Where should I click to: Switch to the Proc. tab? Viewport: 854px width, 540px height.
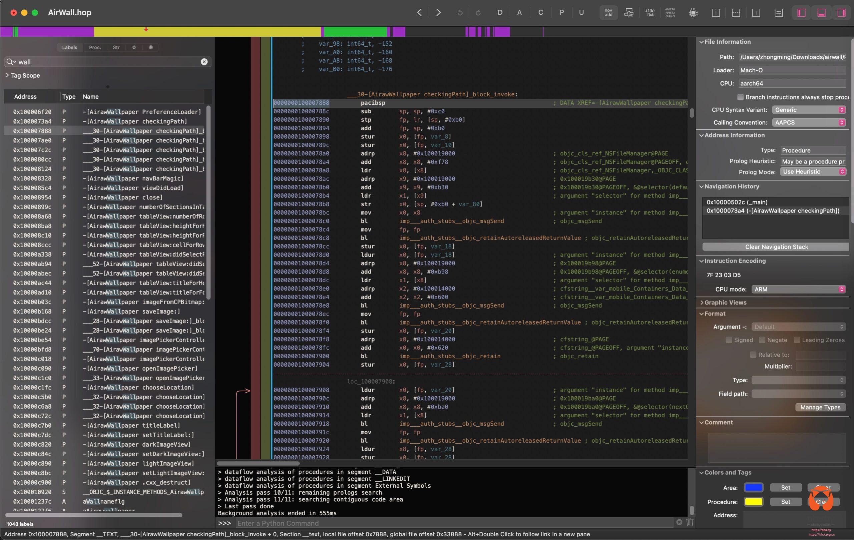[x=95, y=47]
